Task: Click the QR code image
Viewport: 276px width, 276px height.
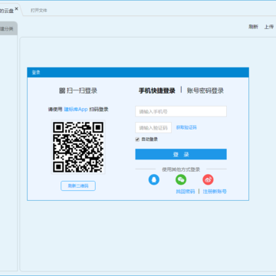Action: click(78, 147)
